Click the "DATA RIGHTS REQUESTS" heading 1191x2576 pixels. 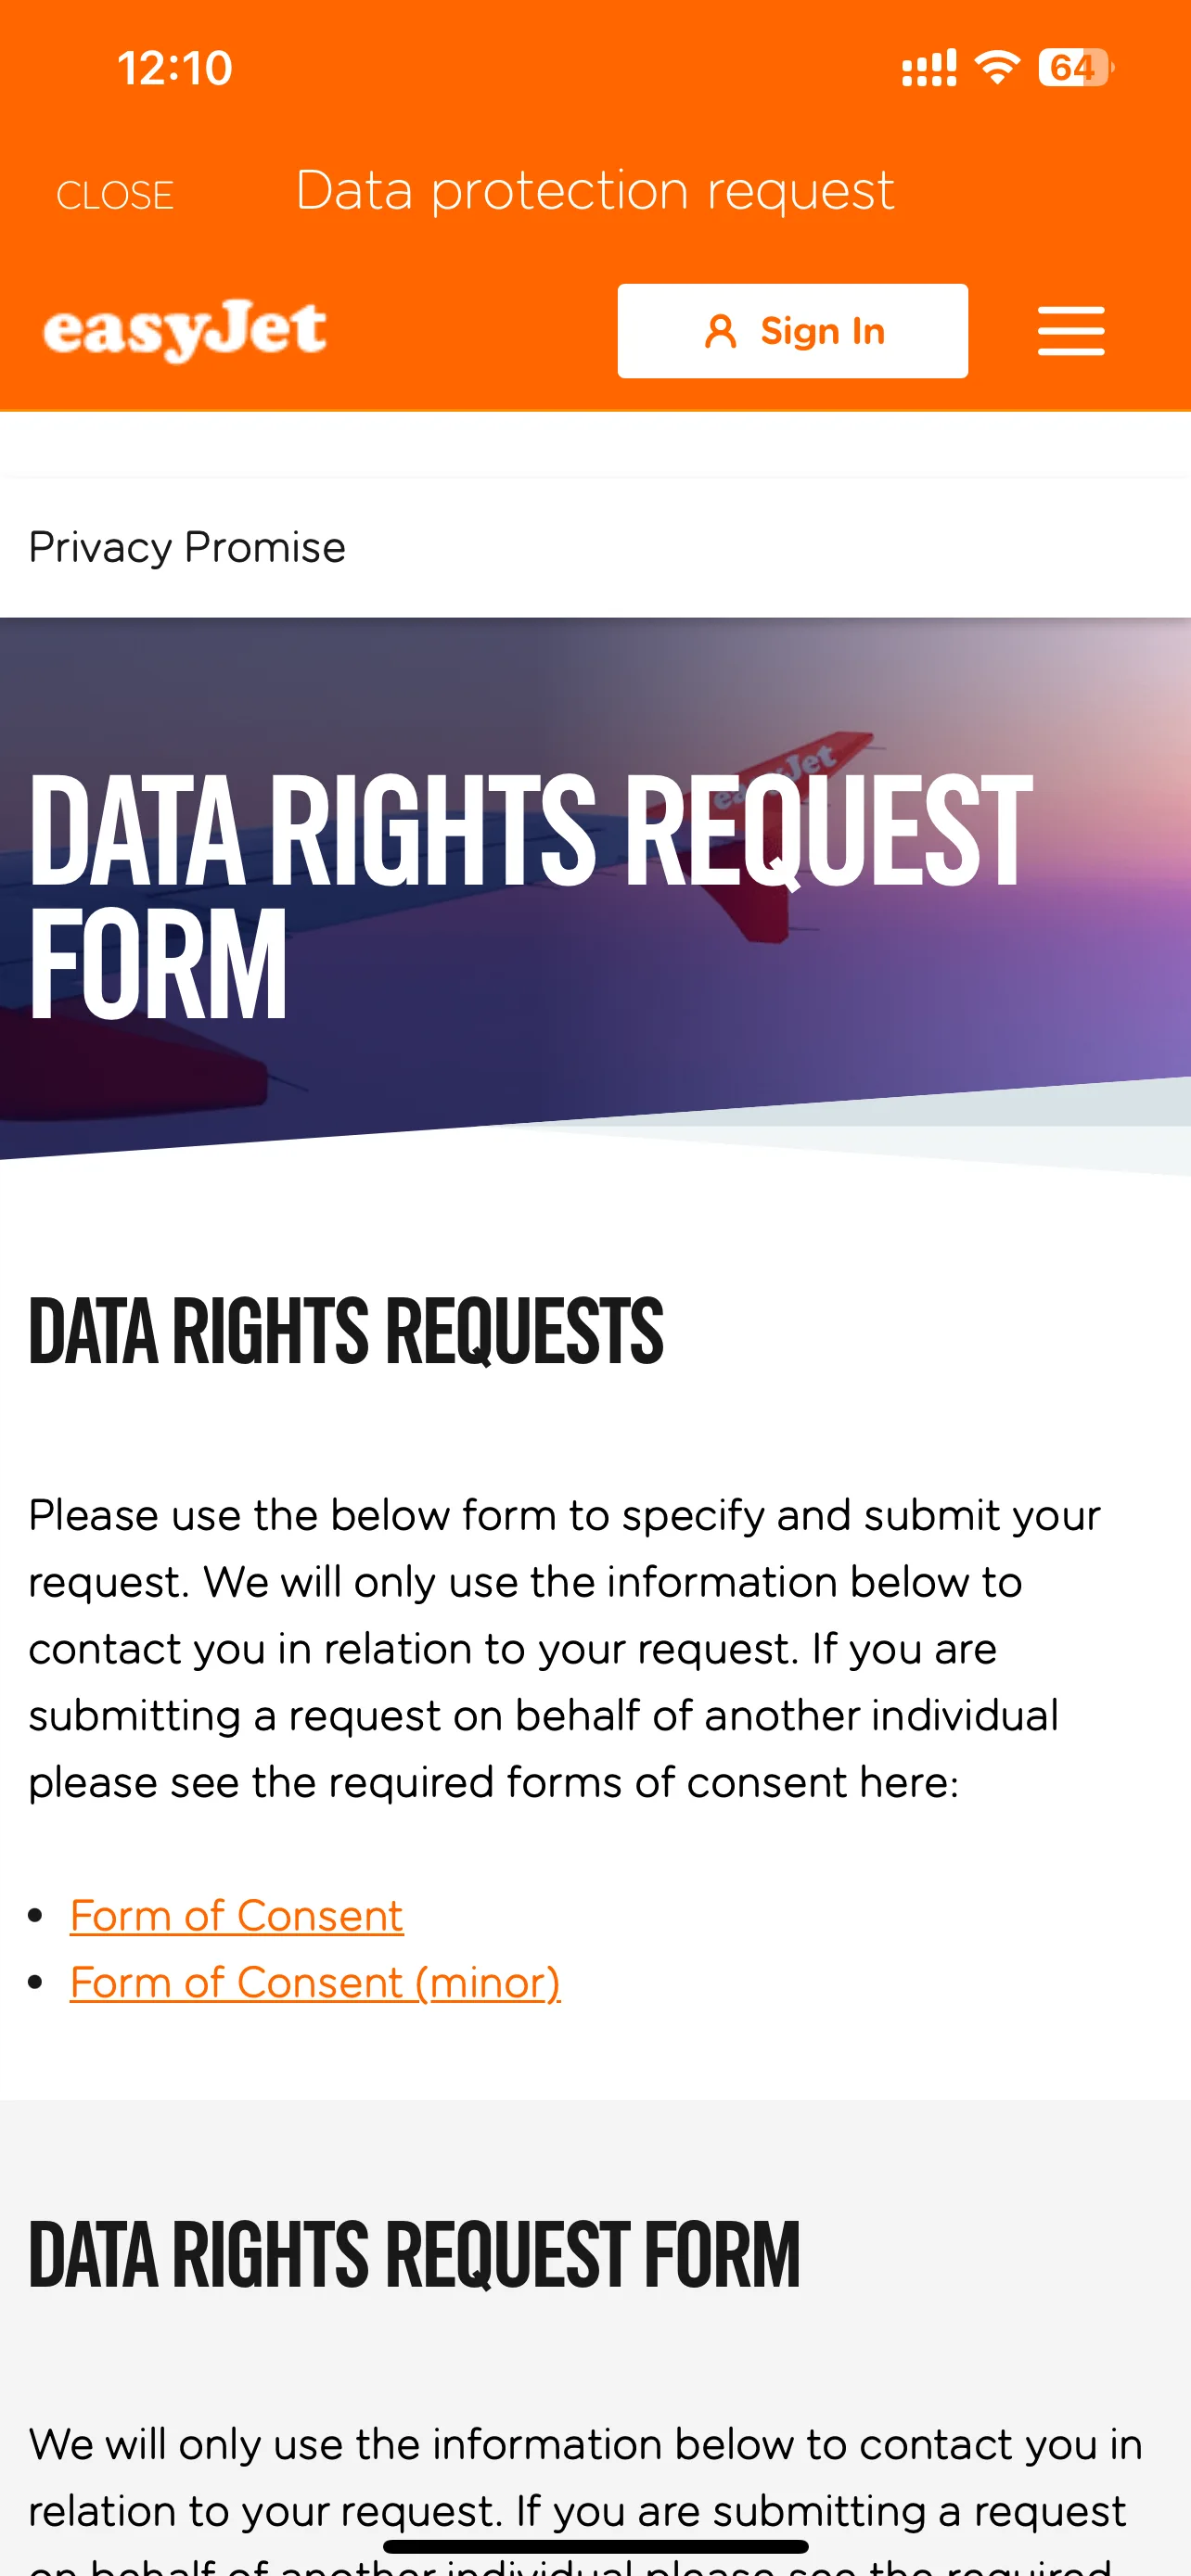click(346, 1331)
